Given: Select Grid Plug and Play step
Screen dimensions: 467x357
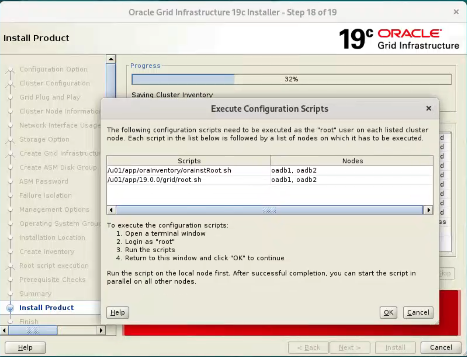Looking at the screenshot, I should [50, 97].
